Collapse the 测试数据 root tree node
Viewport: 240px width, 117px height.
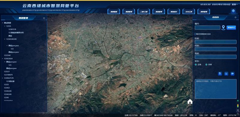[x=3, y=23]
